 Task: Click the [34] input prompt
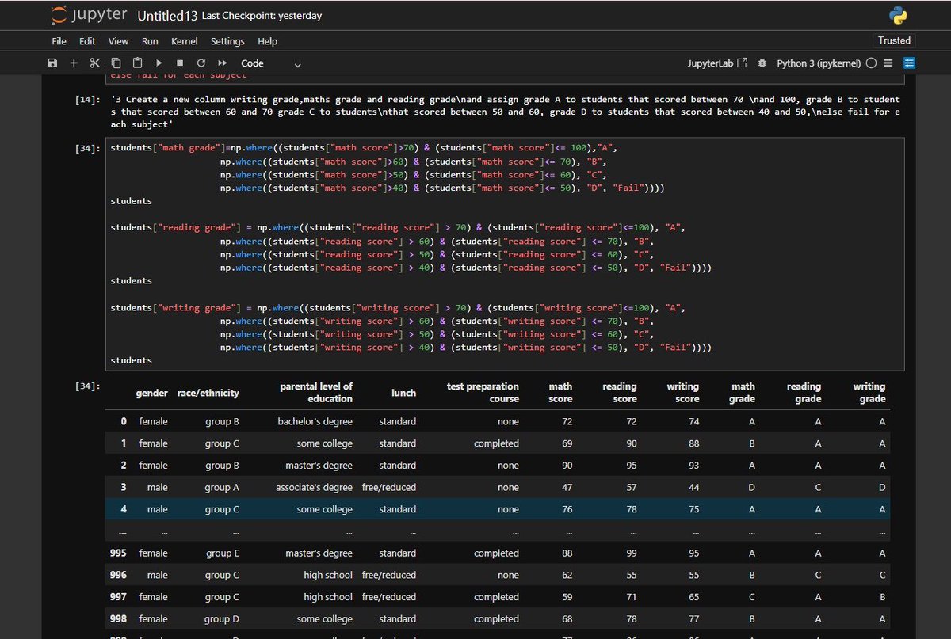pos(88,148)
